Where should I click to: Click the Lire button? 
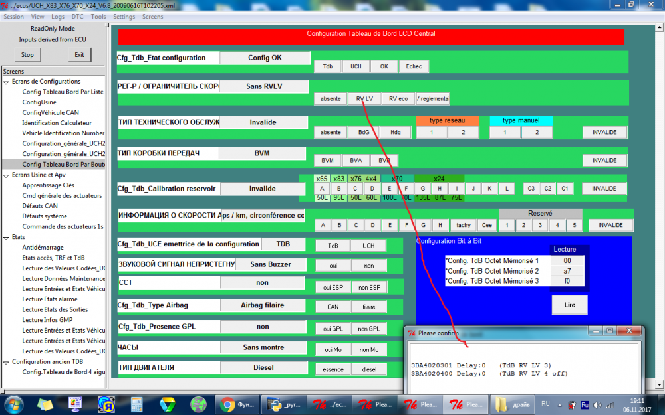click(x=570, y=305)
